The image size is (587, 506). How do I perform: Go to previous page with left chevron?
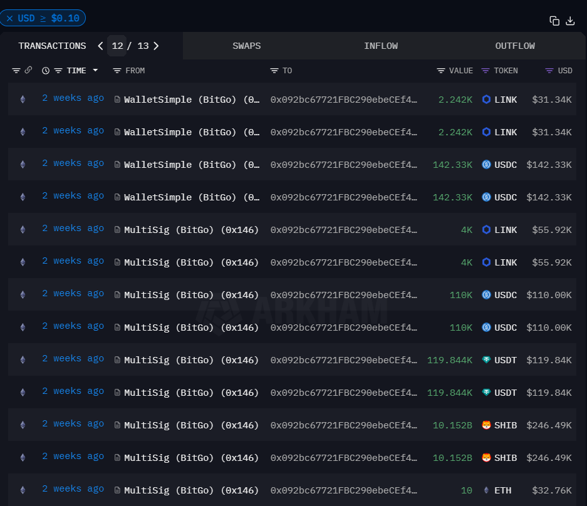(100, 45)
